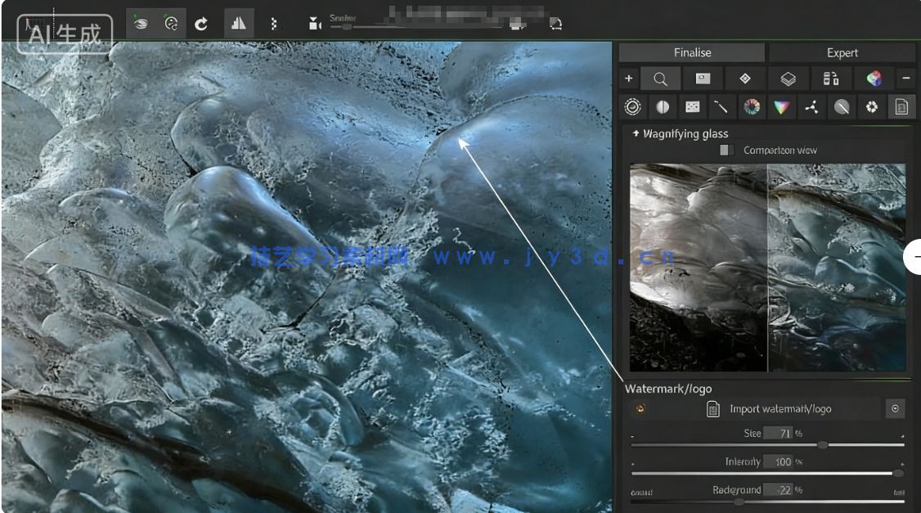Toggle the mirror/flip triangles button

coord(239,24)
